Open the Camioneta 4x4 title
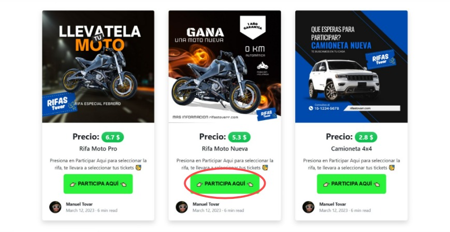 351,149
